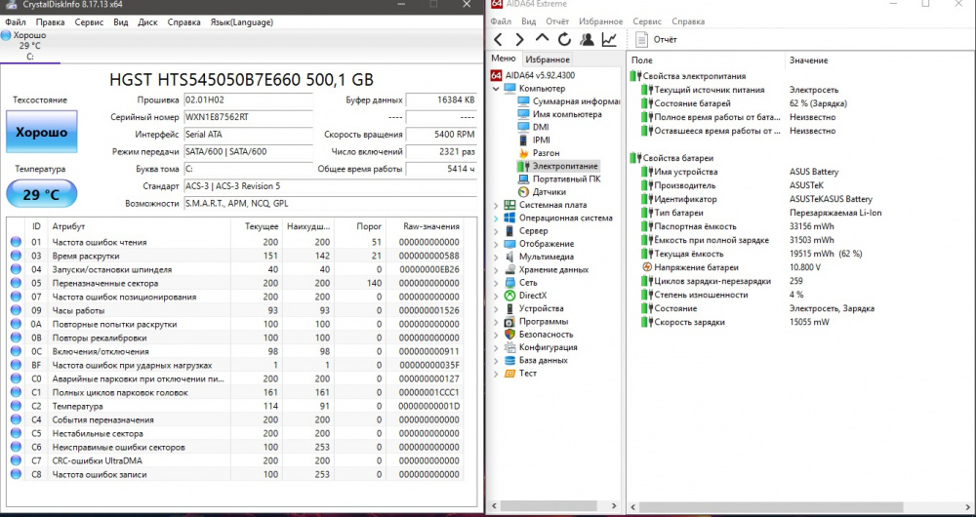Expand the Хранение данных node
The image size is (976, 517).
tap(496, 270)
